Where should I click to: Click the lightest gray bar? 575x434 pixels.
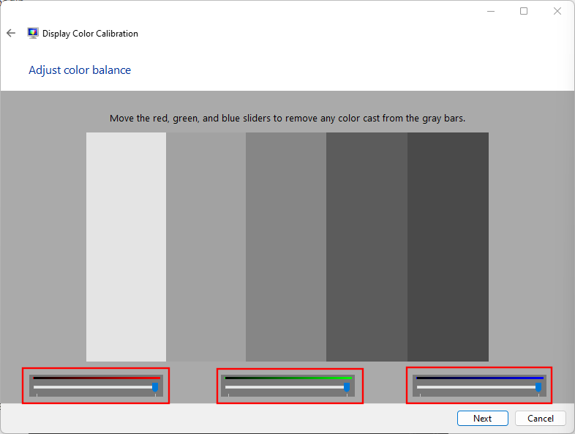tap(126, 247)
